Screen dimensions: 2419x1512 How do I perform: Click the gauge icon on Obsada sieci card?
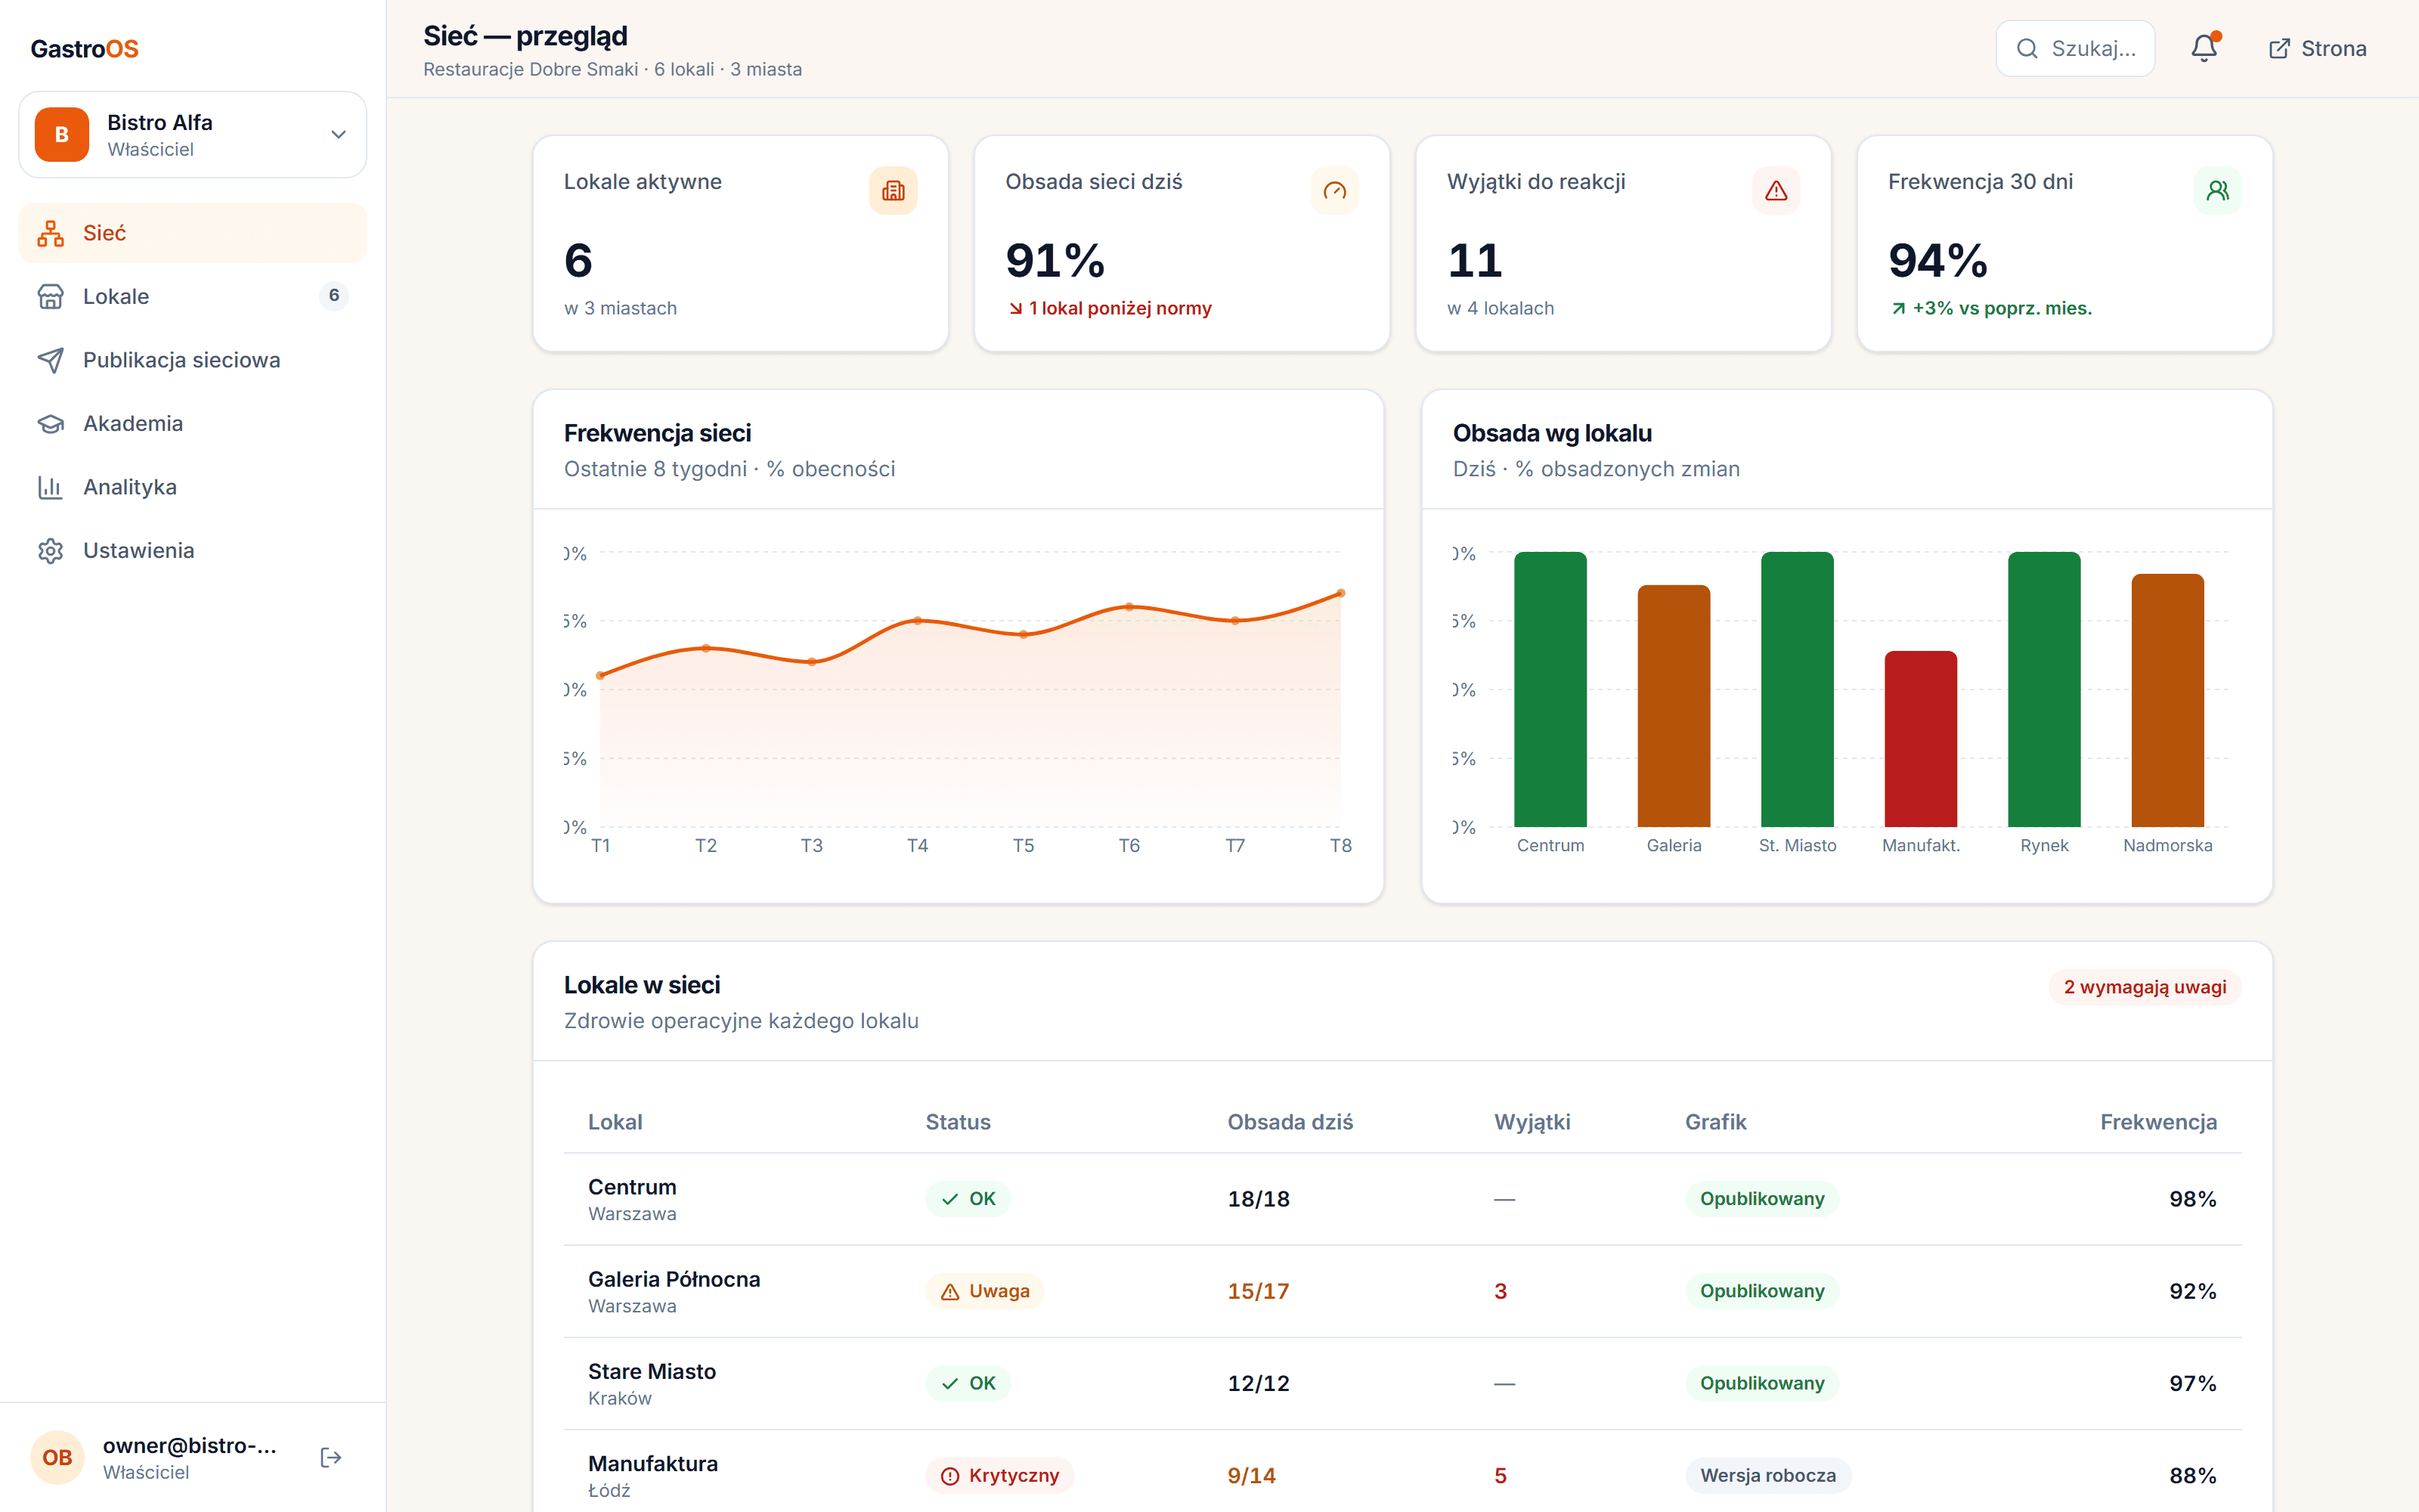tap(1334, 190)
